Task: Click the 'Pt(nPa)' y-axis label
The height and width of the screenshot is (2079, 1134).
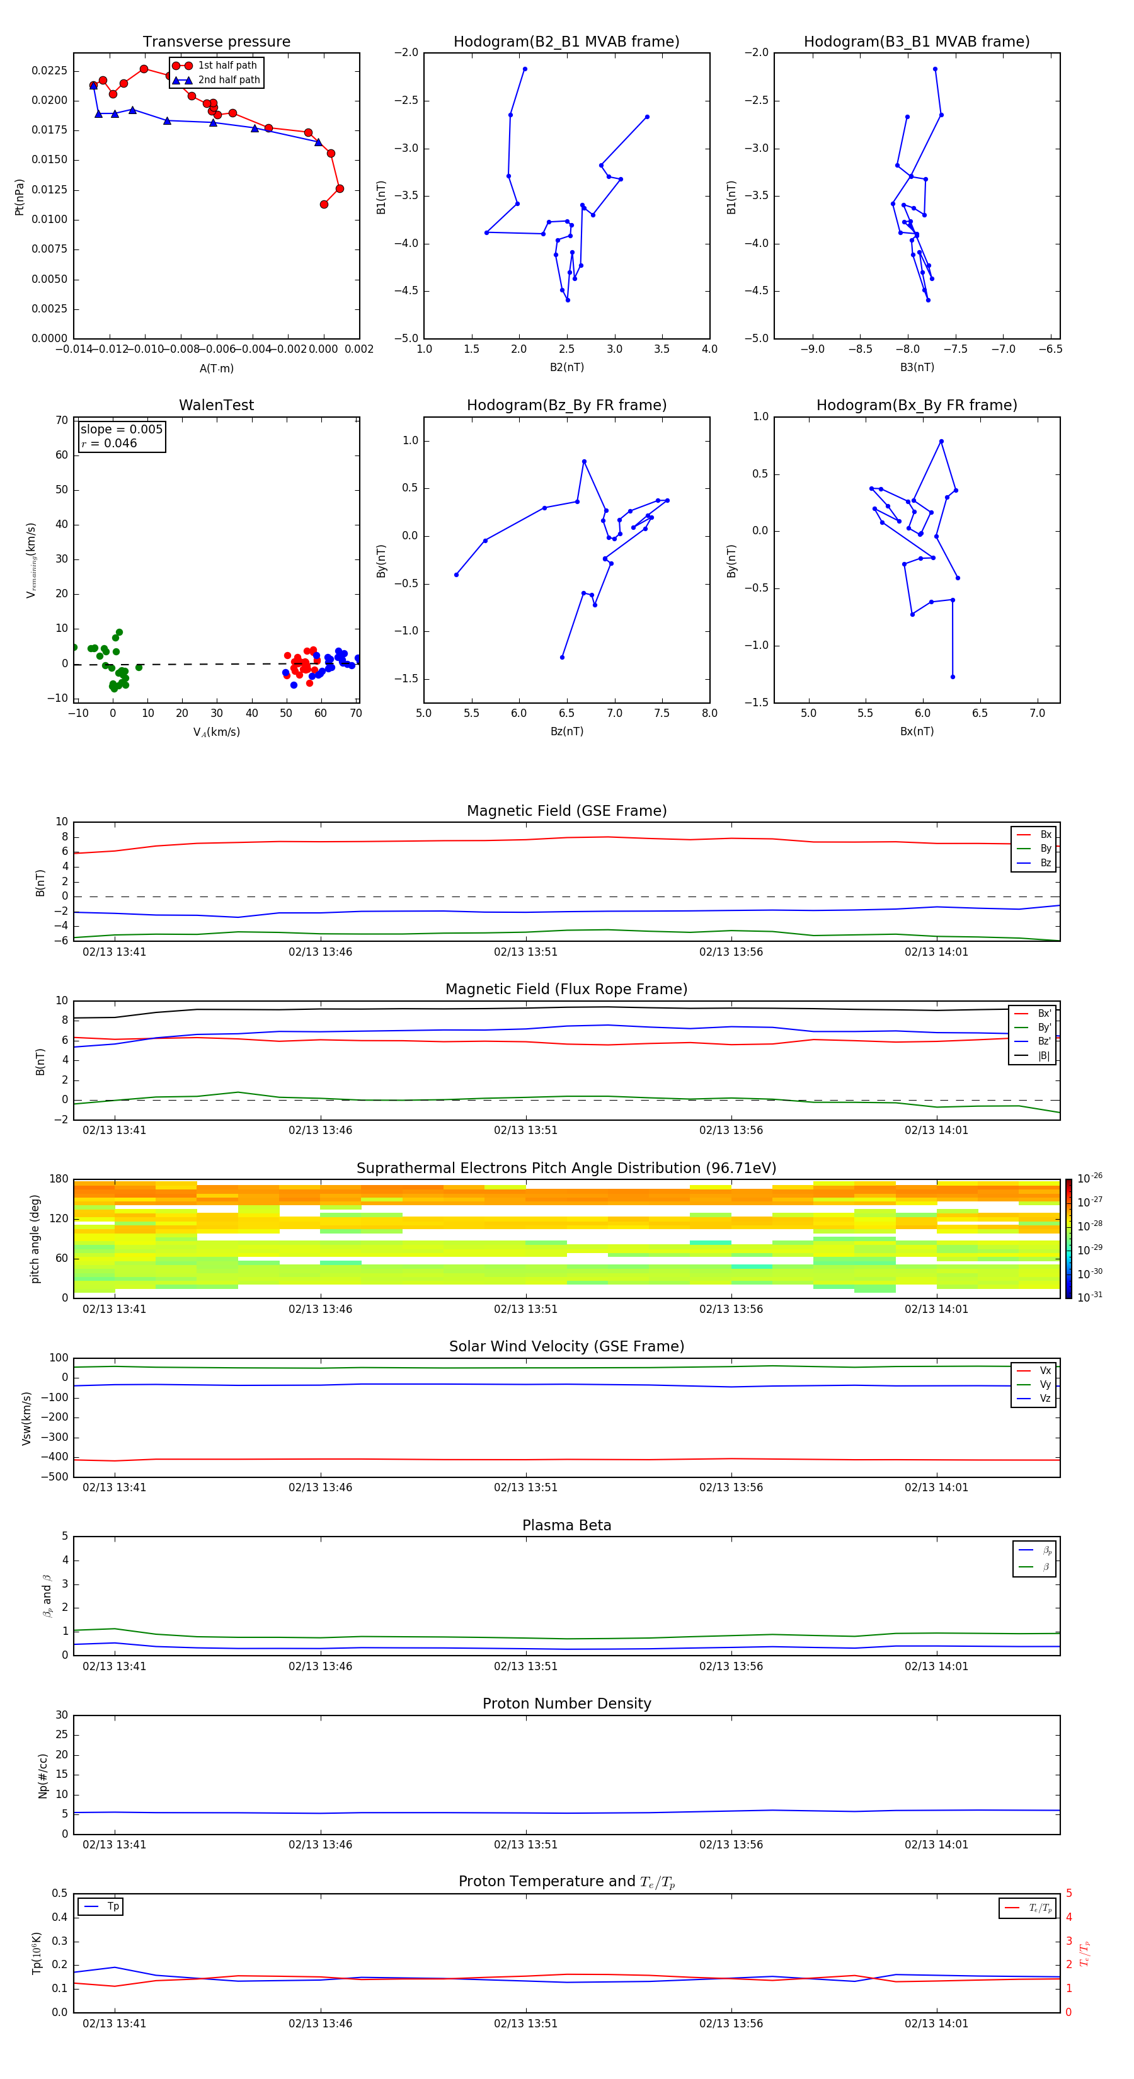Action: pyautogui.click(x=20, y=197)
